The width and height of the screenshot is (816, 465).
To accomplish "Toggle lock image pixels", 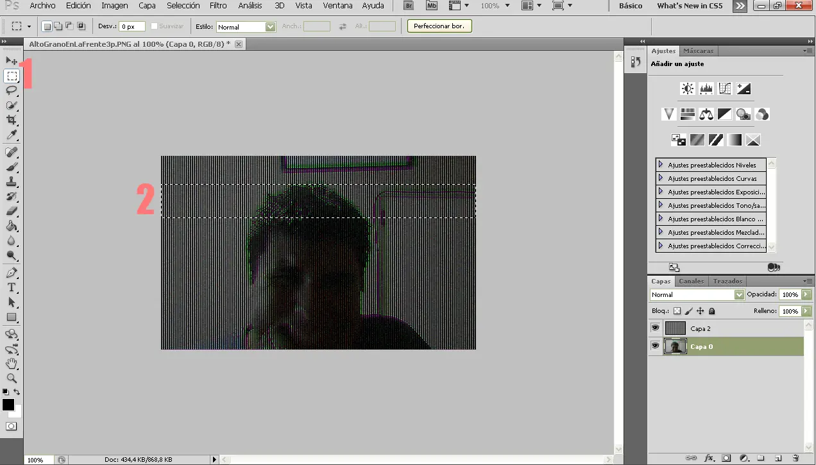I will [688, 311].
